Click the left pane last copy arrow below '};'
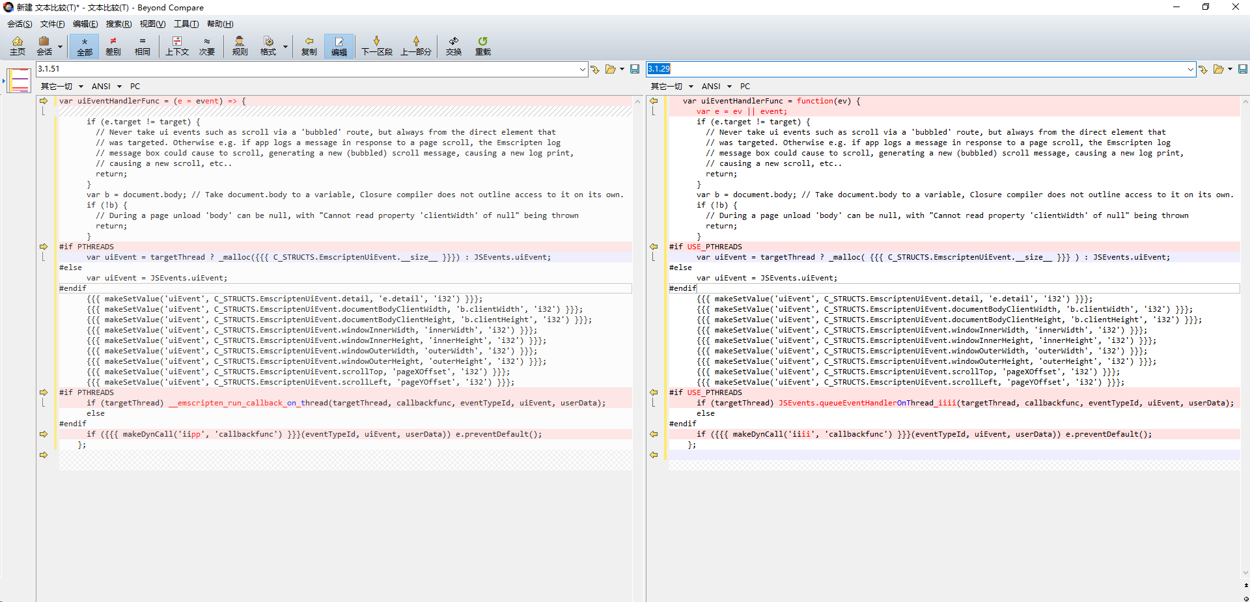 click(44, 455)
